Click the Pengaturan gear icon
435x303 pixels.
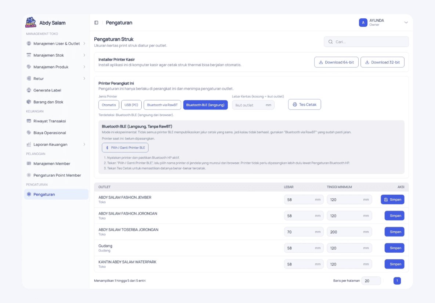29,194
